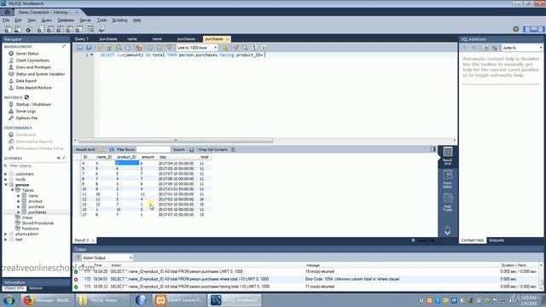Expand the phpmyadmin schema
Image resolution: width=546 pixels, height=307 pixels.
6,235
